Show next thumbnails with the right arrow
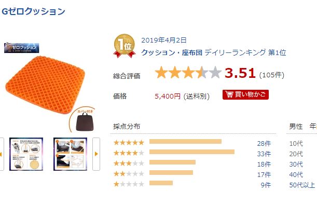This screenshot has width=317, height=205. (96, 154)
